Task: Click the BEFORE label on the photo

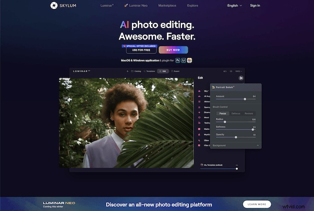Action: 188,84
